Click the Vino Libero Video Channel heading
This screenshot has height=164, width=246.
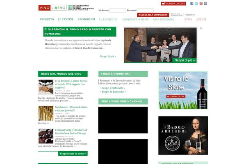coord(123,101)
